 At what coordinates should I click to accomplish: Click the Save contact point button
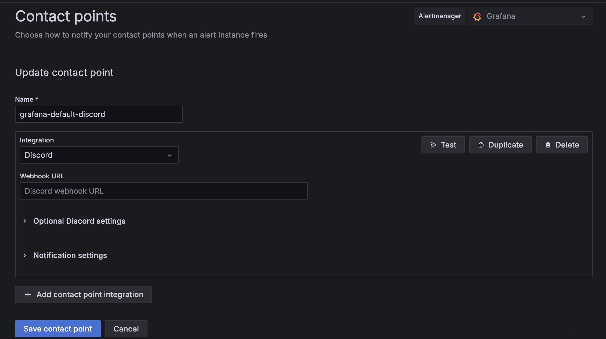click(x=57, y=329)
